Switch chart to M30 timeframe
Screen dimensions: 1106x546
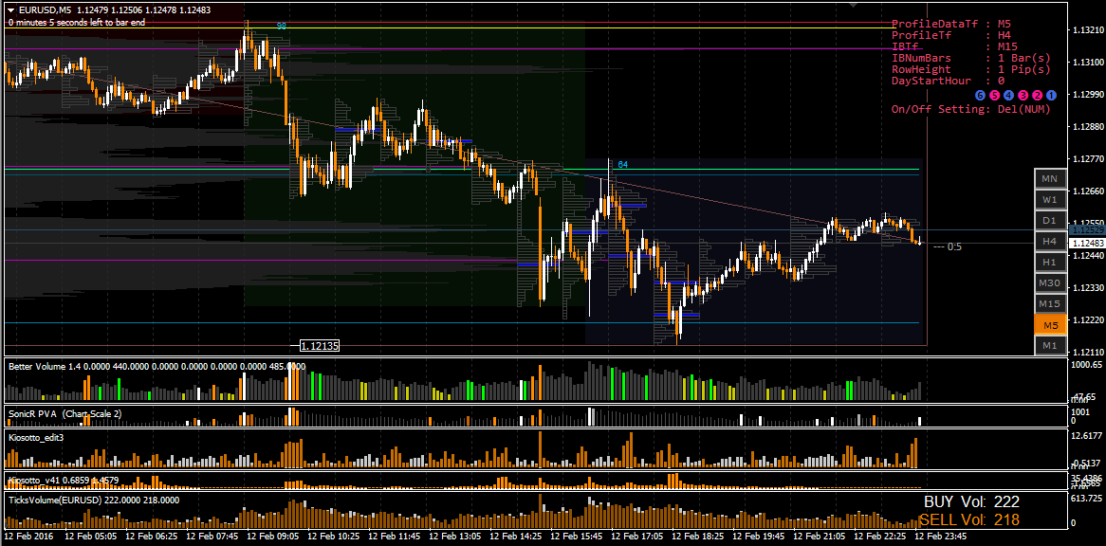[1050, 283]
